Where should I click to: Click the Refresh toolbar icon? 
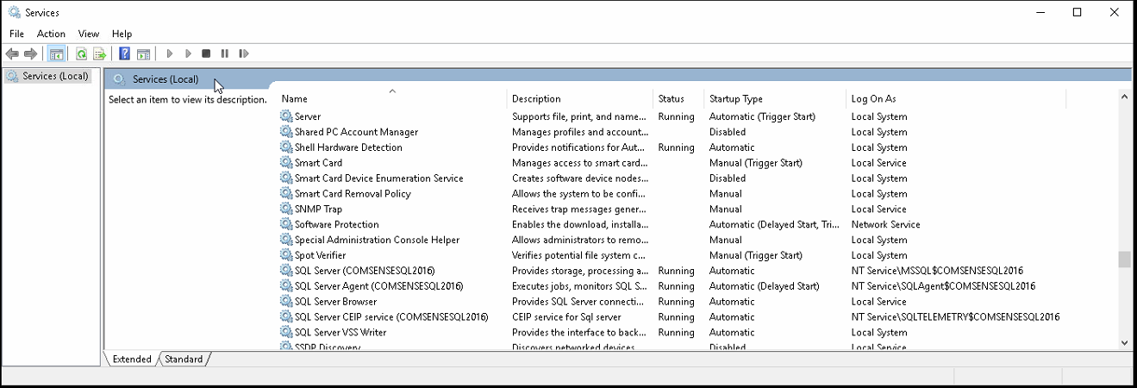pos(81,53)
